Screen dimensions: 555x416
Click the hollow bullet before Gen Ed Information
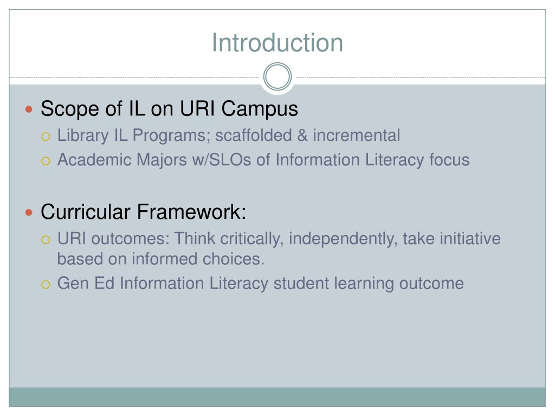46,284
